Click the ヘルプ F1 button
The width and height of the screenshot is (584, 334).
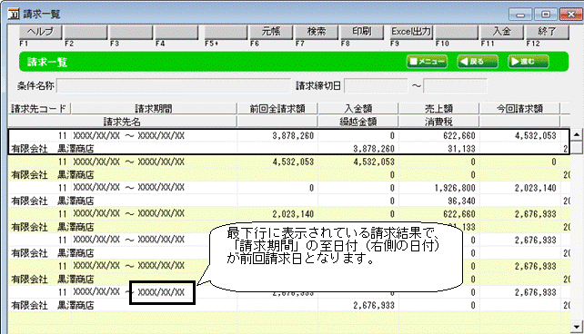[41, 32]
